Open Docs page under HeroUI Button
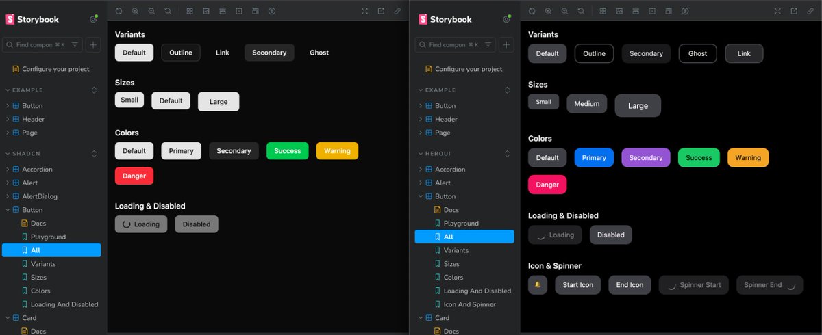 pos(451,210)
